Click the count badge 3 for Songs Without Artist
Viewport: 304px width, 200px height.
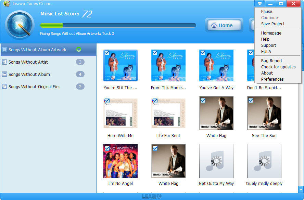click(x=80, y=62)
